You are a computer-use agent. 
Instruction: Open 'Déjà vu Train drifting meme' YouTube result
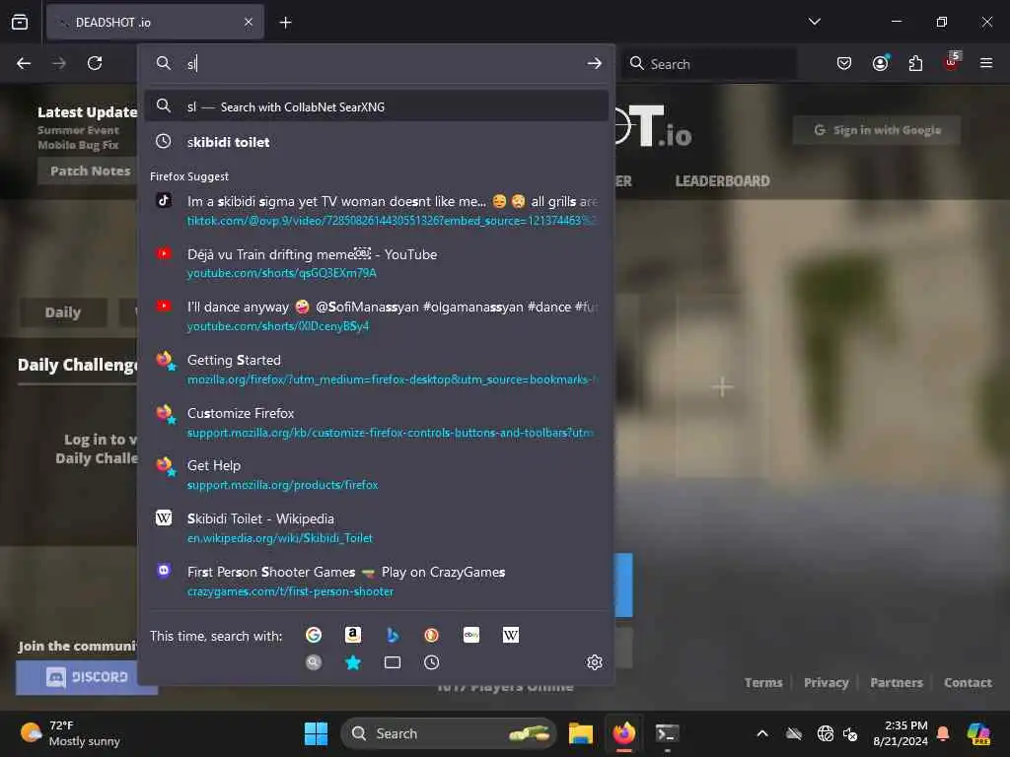click(377, 263)
